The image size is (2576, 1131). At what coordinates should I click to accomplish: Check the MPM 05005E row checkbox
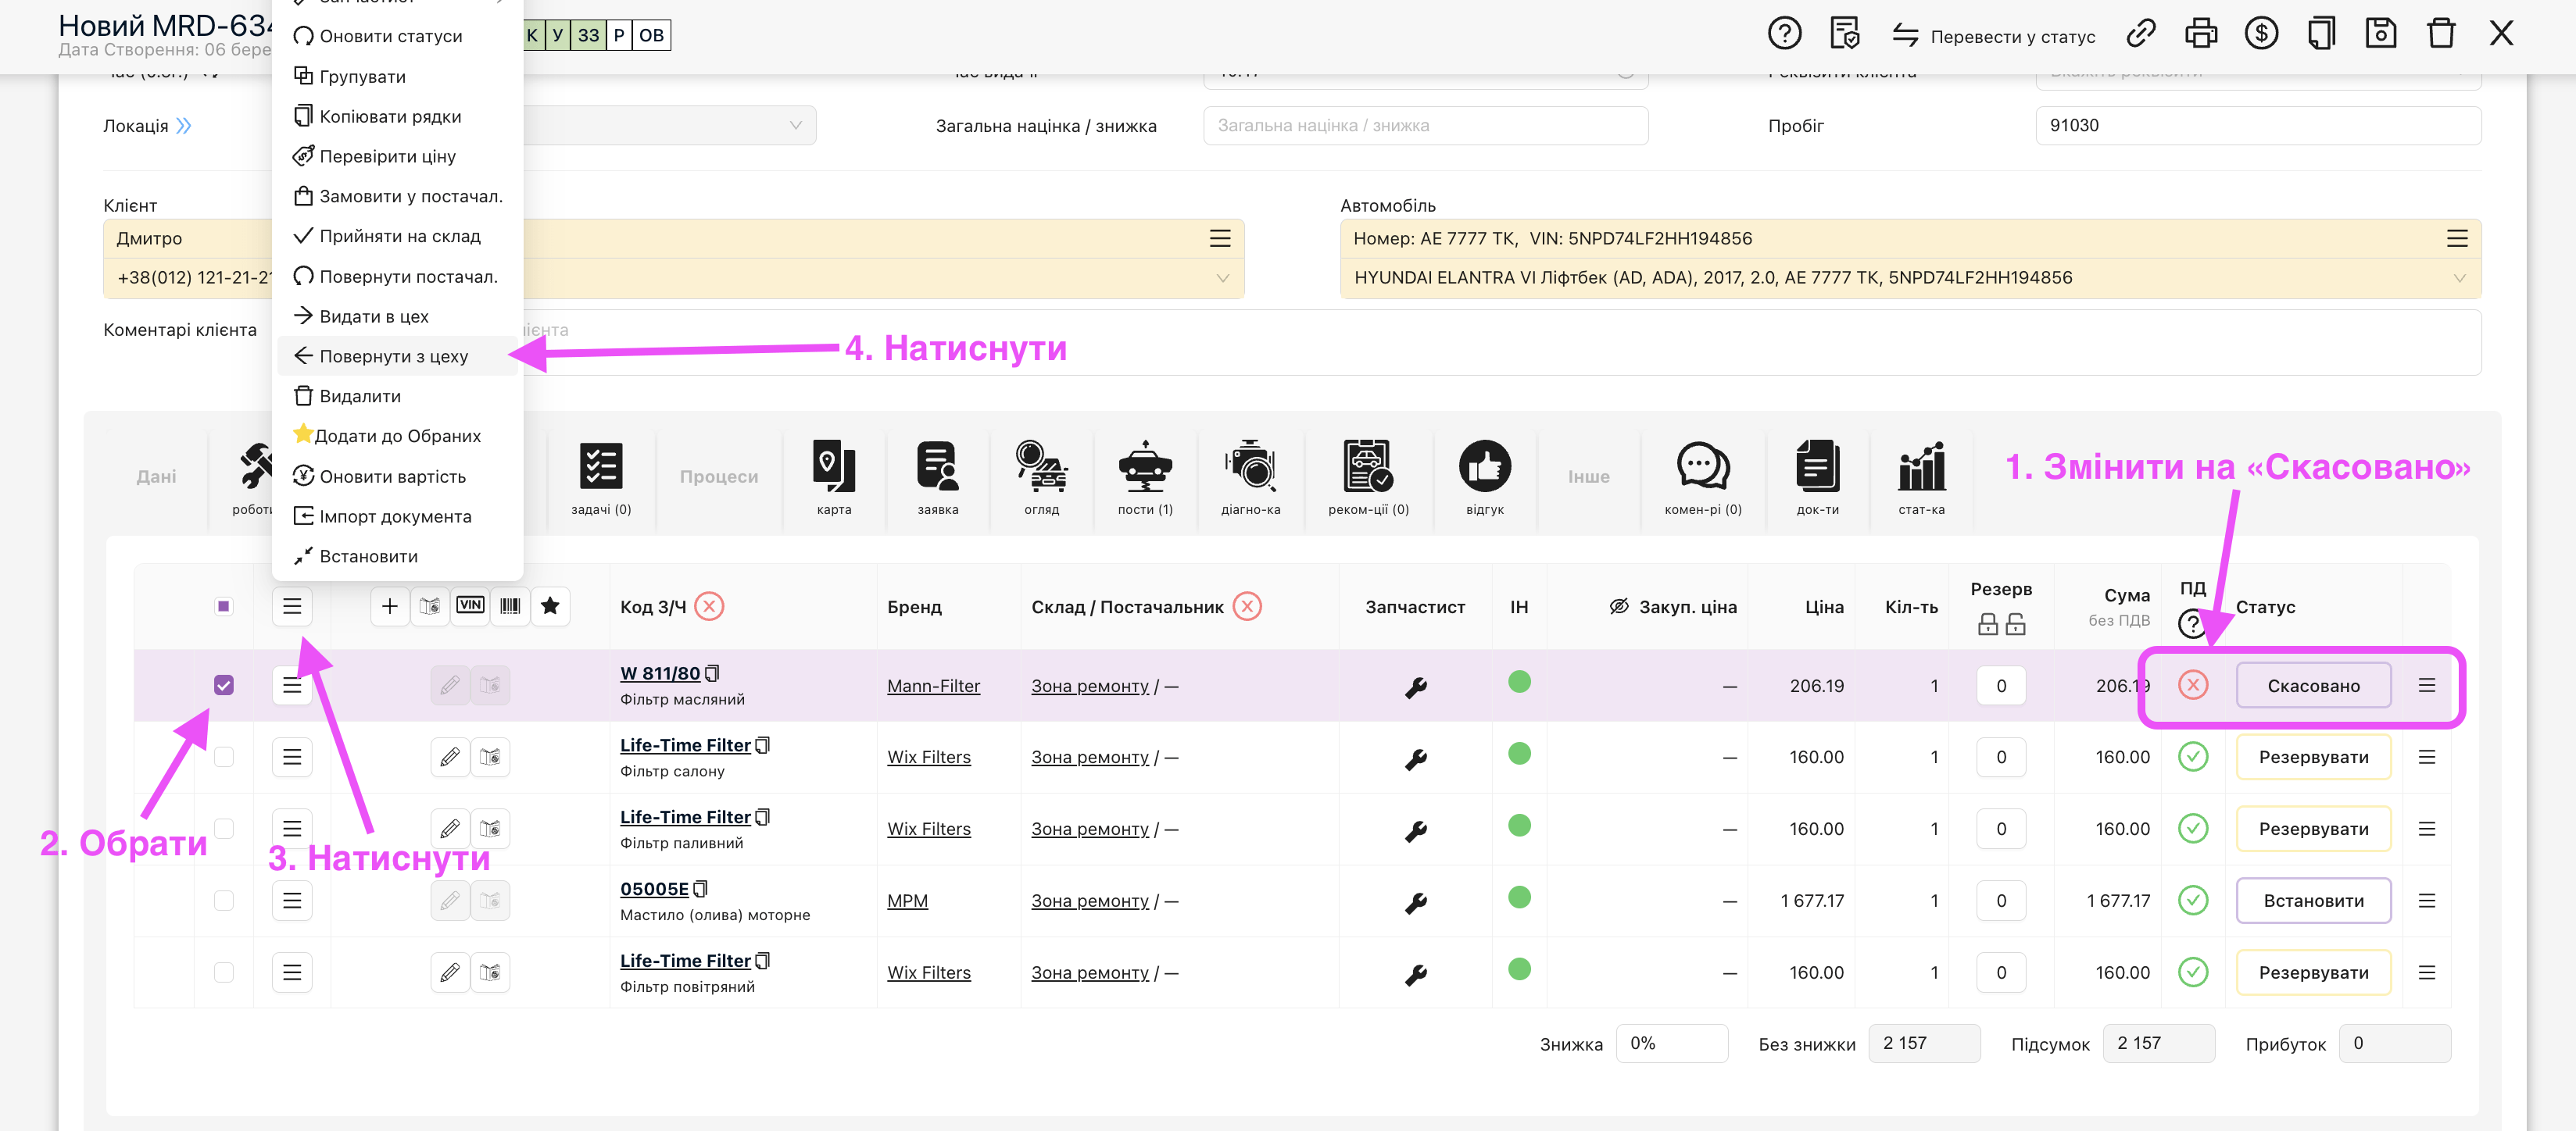224,901
